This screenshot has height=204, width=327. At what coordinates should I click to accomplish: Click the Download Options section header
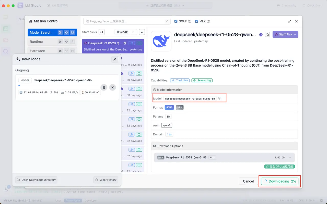tap(224, 146)
